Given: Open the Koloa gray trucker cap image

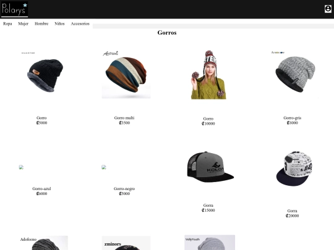Looking at the screenshot, I should click(210, 167).
